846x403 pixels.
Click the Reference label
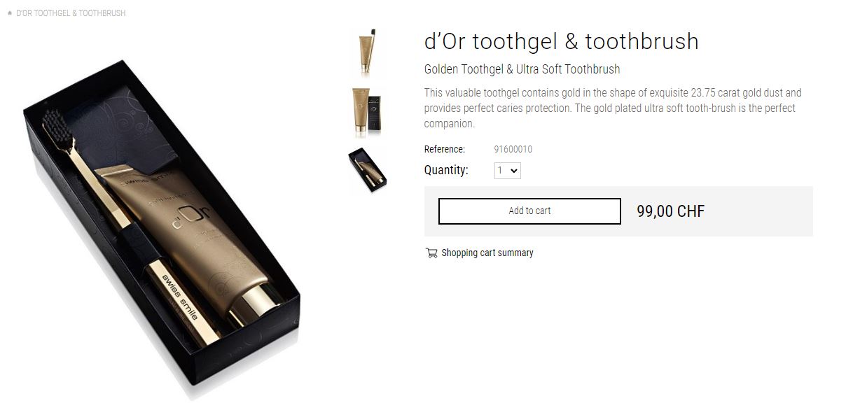(x=445, y=149)
